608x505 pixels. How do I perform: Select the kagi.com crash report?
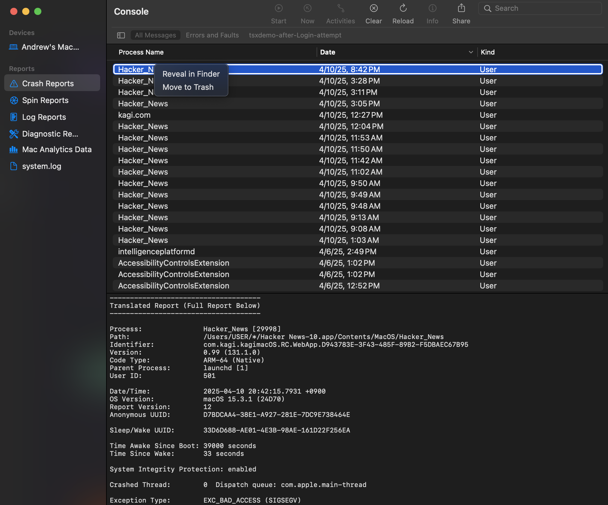[x=358, y=115]
